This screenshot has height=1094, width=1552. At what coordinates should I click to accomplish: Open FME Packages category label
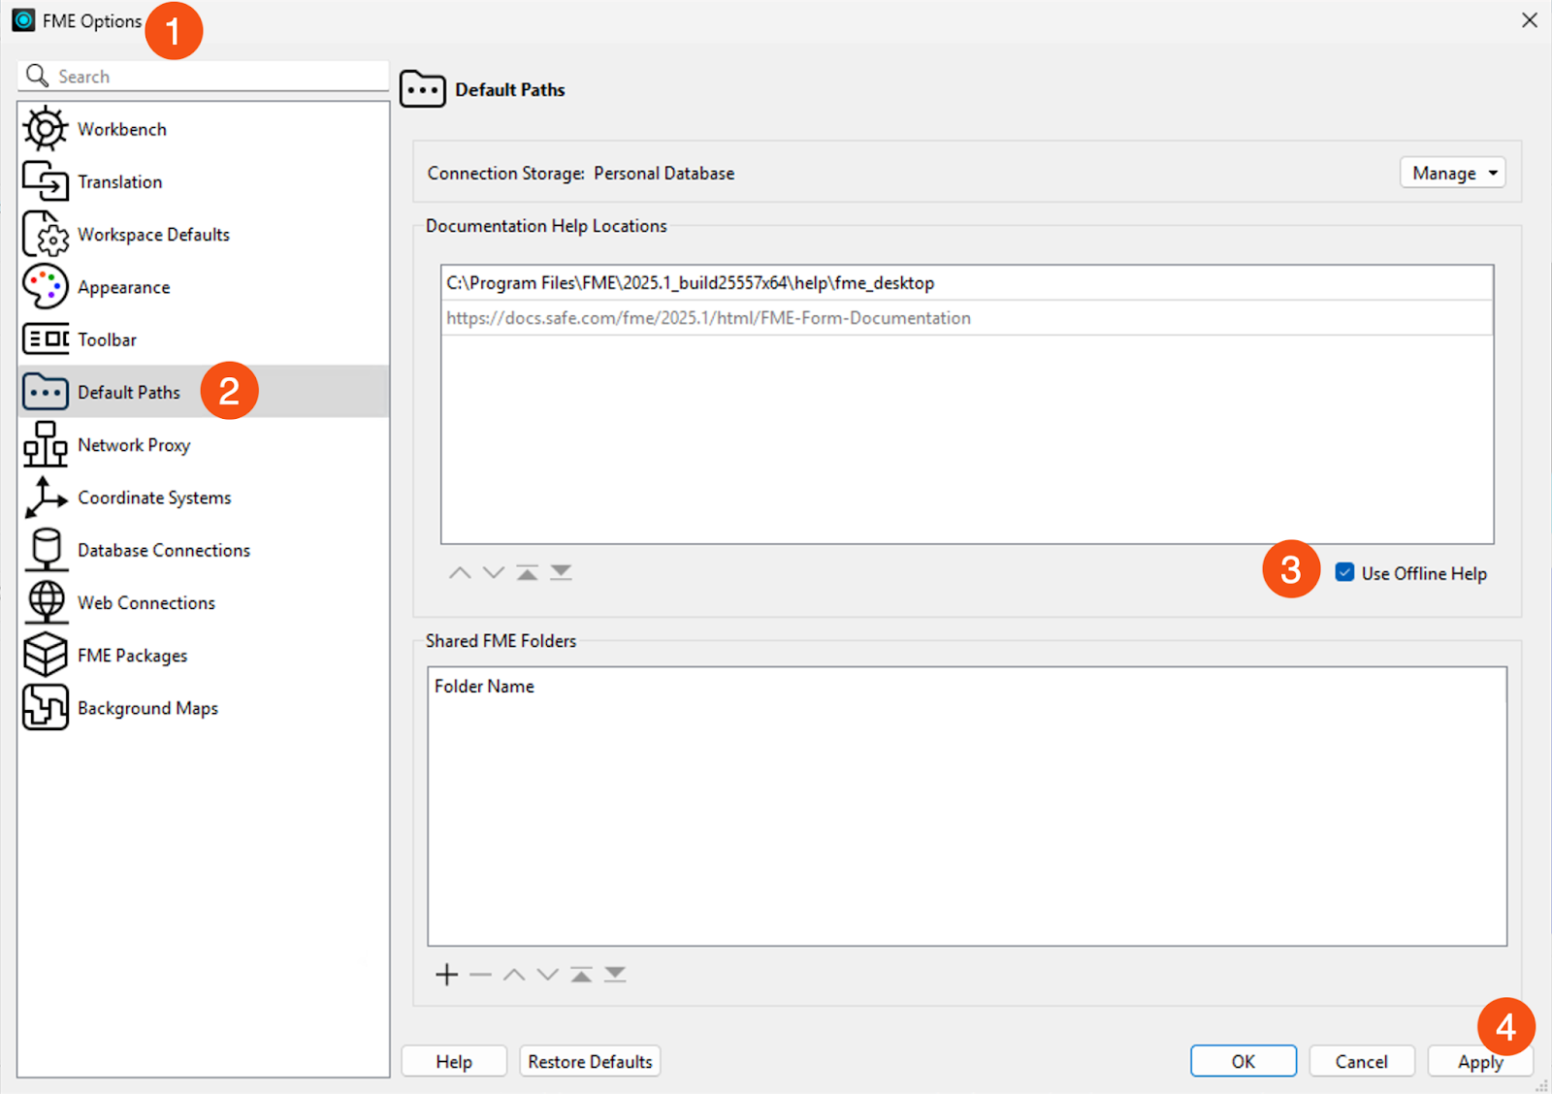pyautogui.click(x=133, y=656)
